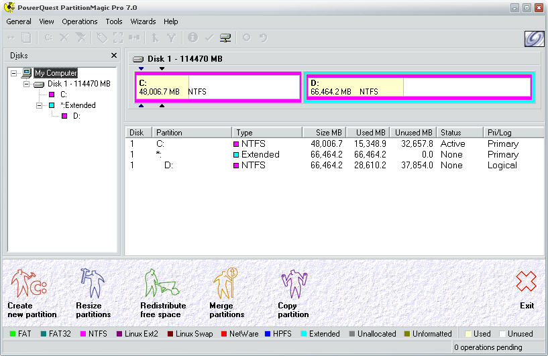The width and height of the screenshot is (548, 356).
Task: Launch the Merge partitions wizard
Action: 227,294
